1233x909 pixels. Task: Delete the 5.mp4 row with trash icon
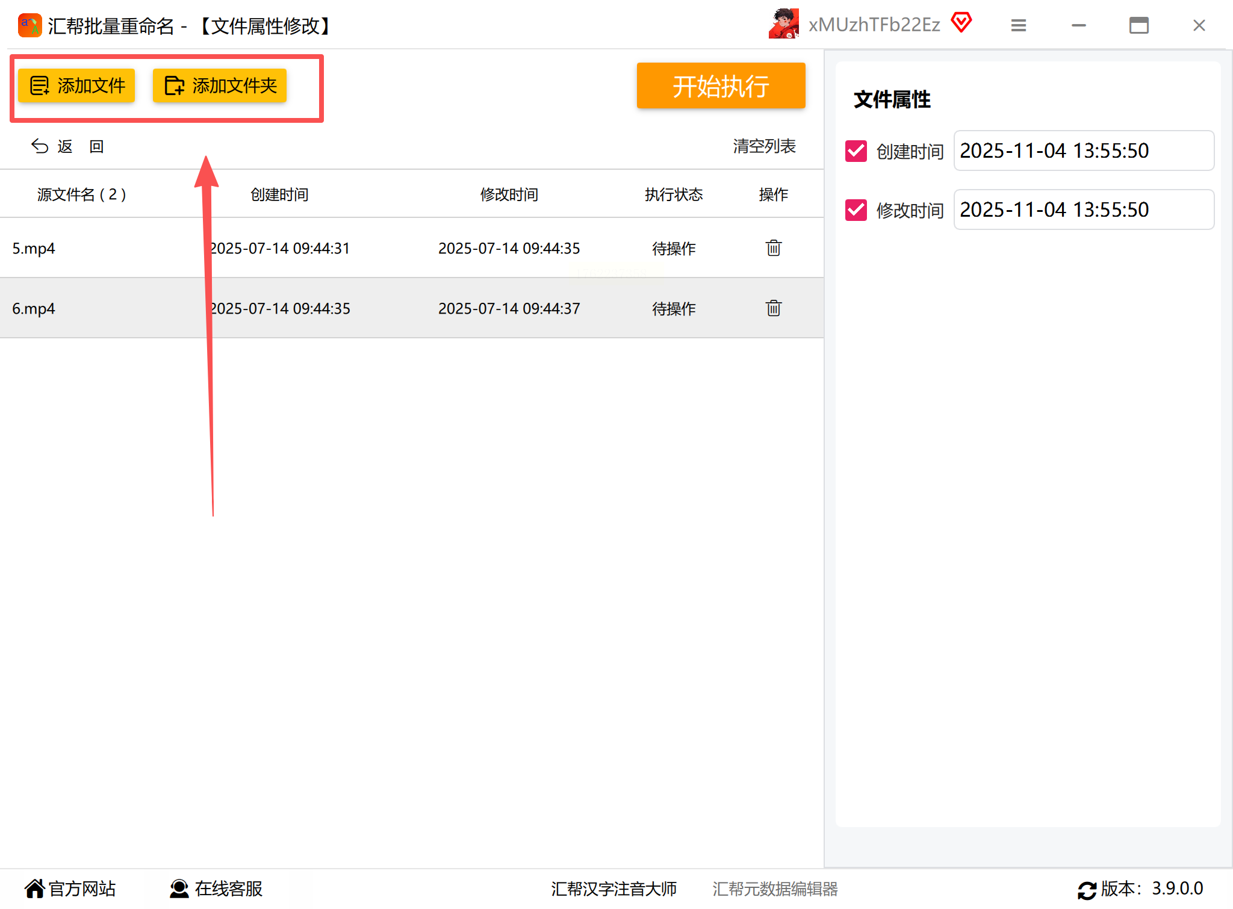(773, 248)
